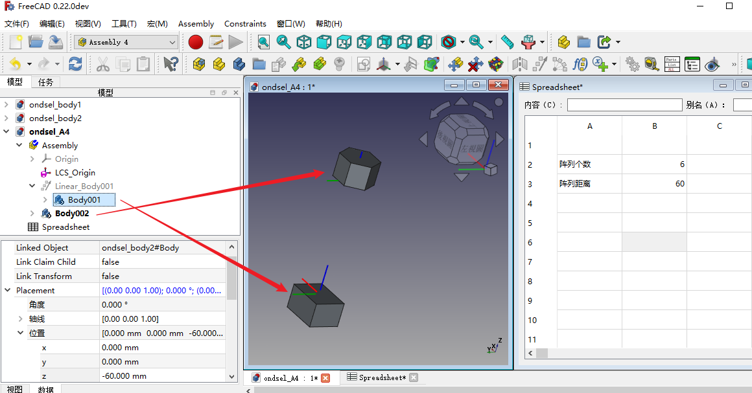
Task: Expand the Body002 tree item
Action: (x=32, y=214)
